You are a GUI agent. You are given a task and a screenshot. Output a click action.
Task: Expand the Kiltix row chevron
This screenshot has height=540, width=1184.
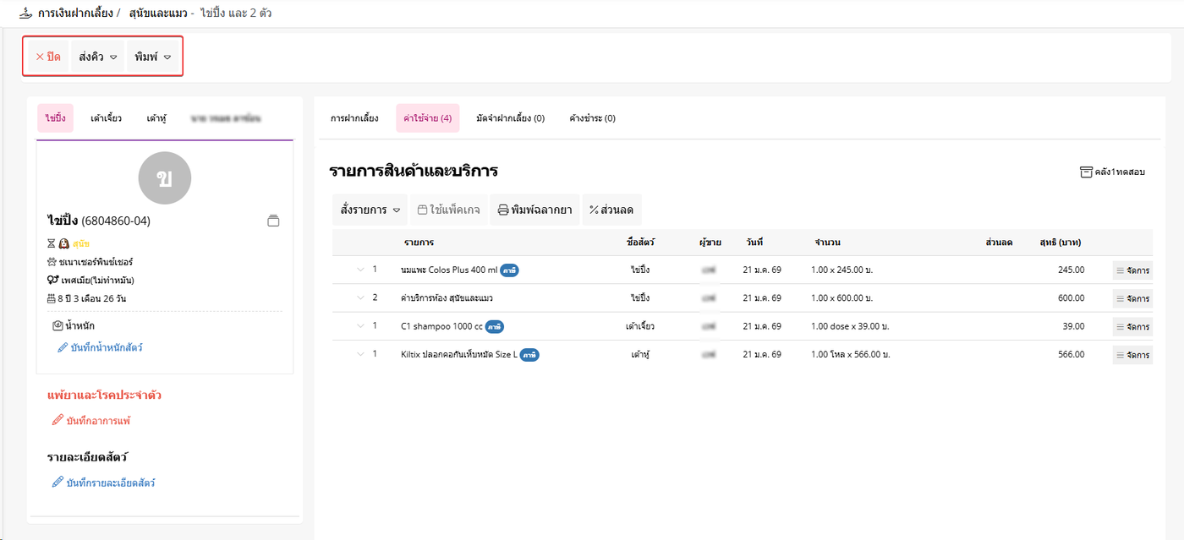(360, 353)
